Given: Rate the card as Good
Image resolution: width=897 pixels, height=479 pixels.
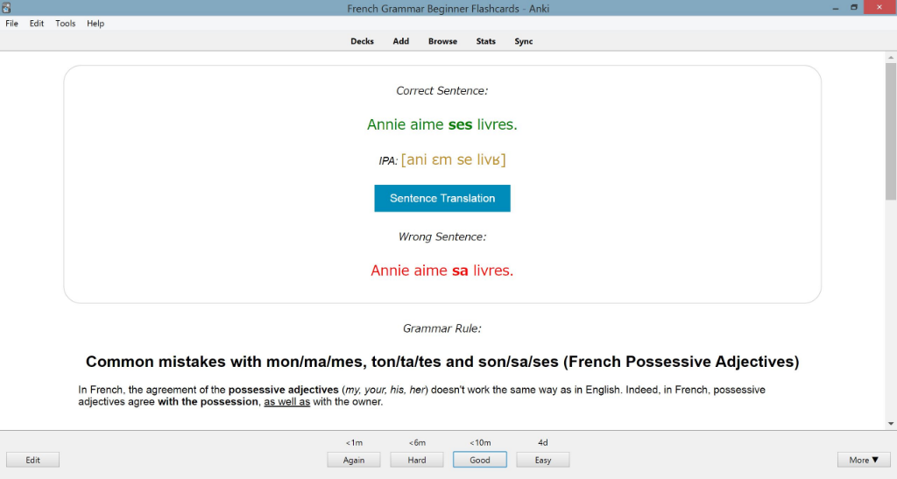Looking at the screenshot, I should point(480,460).
